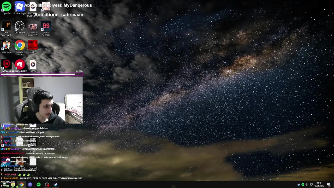Image resolution: width=334 pixels, height=188 pixels.
Task: Switch to Spotify in the taskbar
Action: (x=39, y=185)
